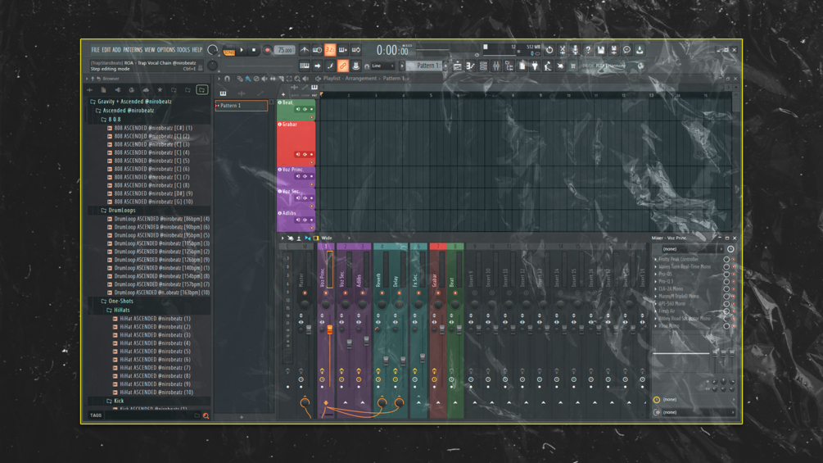Click the microphone one-click recording icon
This screenshot has width=823, height=463.
coord(575,50)
